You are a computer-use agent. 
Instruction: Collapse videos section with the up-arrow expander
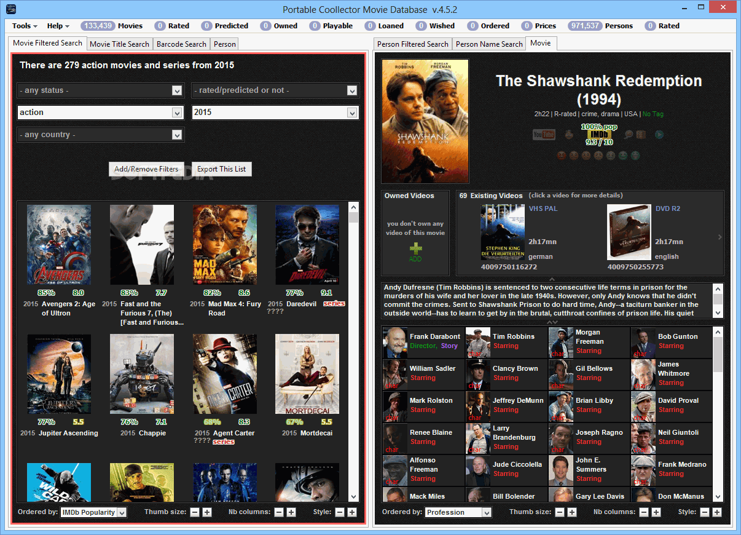pos(552,279)
